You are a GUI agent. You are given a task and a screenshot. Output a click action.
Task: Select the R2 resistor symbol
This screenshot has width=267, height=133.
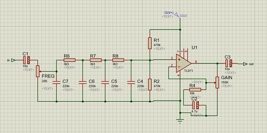tap(150, 84)
